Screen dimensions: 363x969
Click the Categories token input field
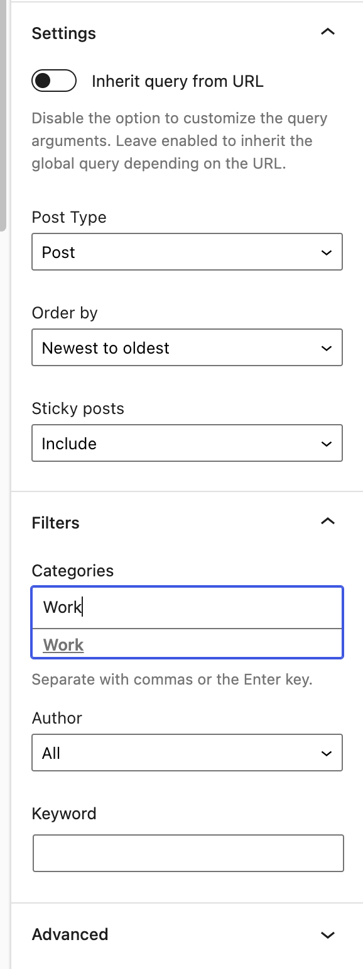tap(187, 607)
